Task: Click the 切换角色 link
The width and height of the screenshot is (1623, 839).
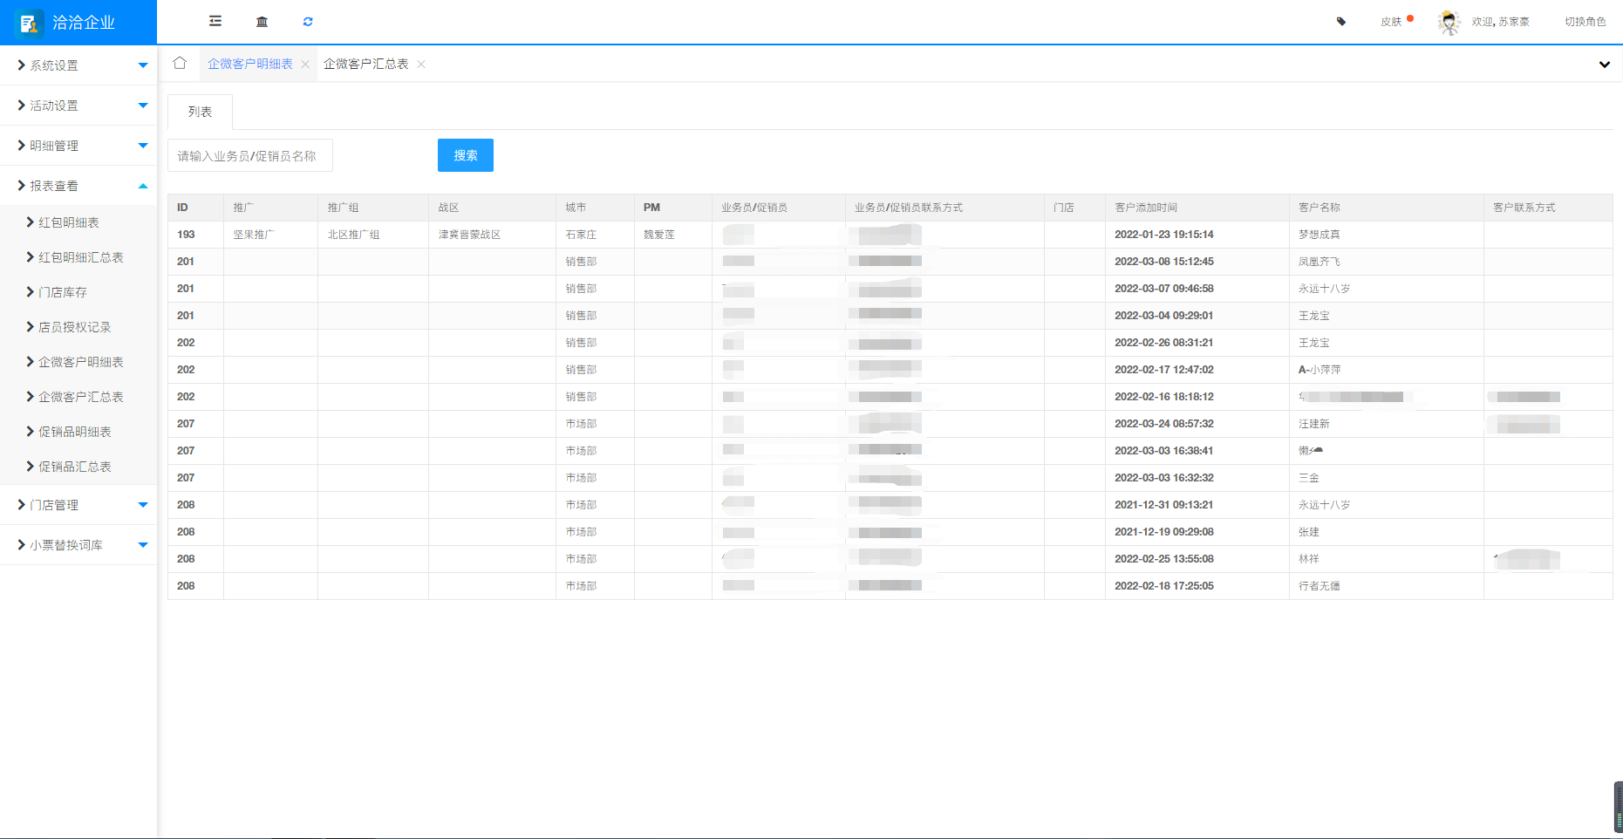Action: click(x=1585, y=22)
